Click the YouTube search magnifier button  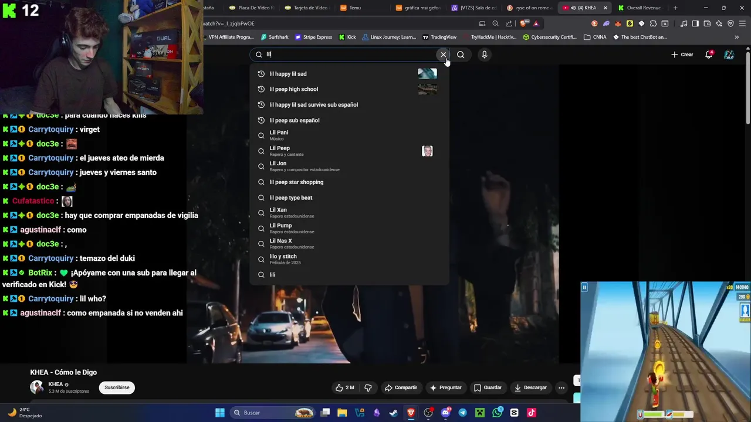461,55
